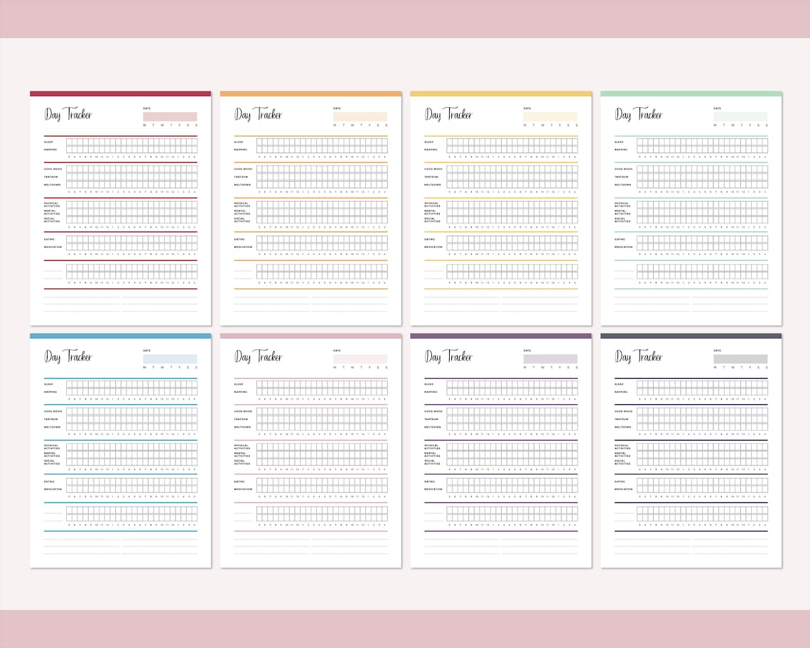810x648 pixels.
Task: Tick a MEDICATION grid cell on the green tracker
Action: tap(640, 247)
